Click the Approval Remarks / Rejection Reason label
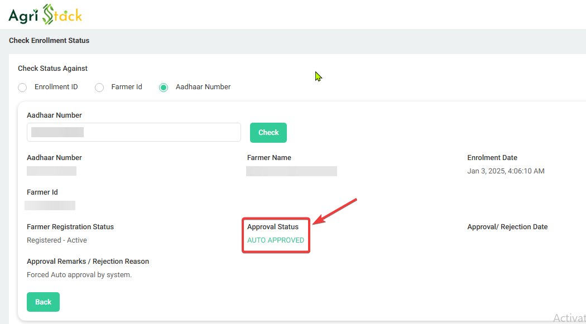 88,262
